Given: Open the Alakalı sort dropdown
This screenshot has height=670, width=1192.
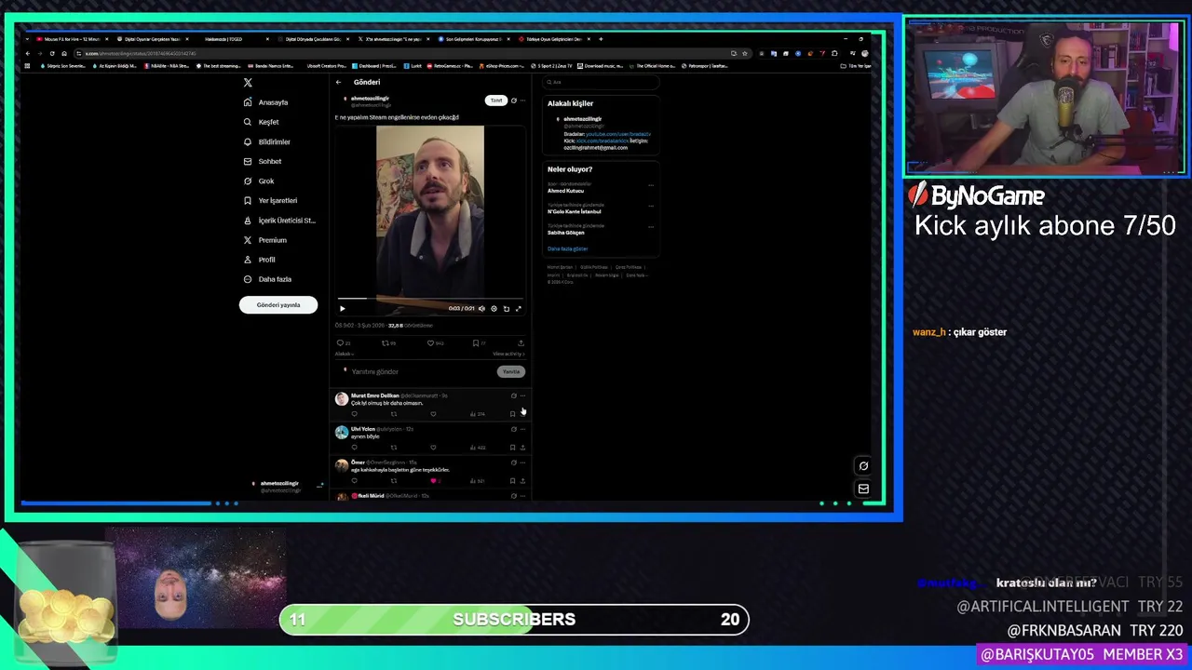Looking at the screenshot, I should pos(345,354).
